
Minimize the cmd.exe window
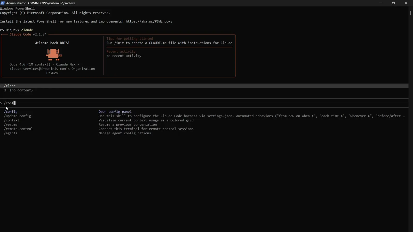[x=381, y=3]
